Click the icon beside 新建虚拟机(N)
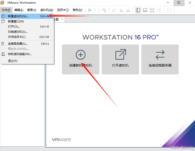The height and width of the screenshot is (151, 195). pos(3,16)
